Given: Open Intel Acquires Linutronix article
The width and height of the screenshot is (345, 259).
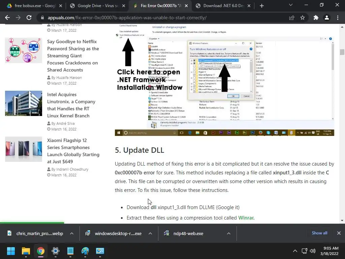Looking at the screenshot, I should pos(71,105).
